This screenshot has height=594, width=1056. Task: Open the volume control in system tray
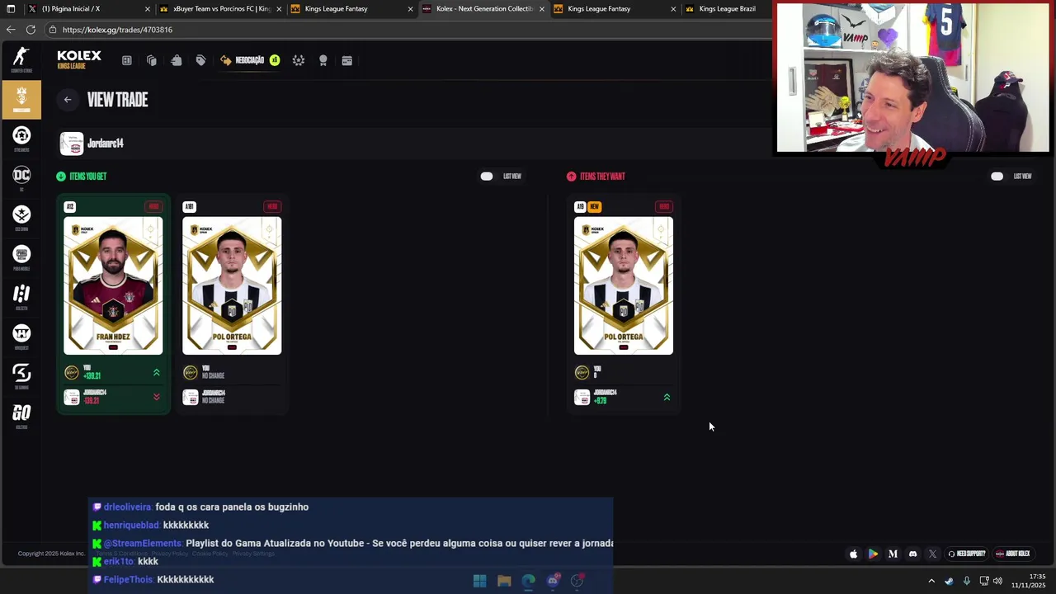998,581
